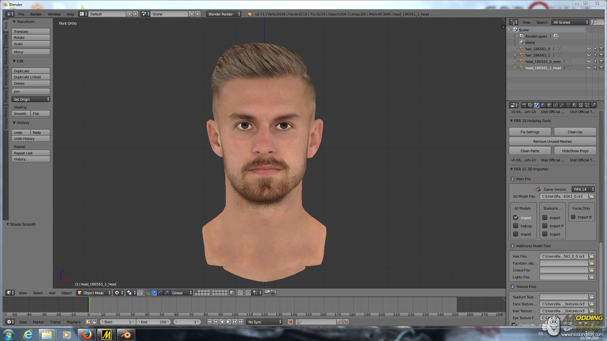The width and height of the screenshot is (607, 341).
Task: Click the Fix Settings button
Action: pos(530,132)
